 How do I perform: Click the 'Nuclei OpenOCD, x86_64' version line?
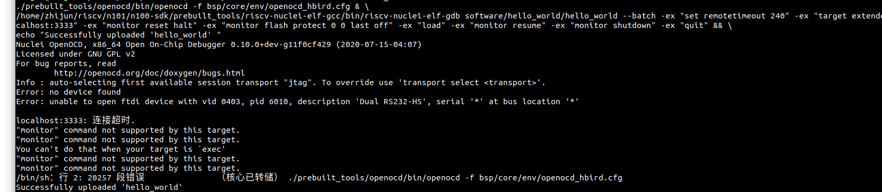219,44
